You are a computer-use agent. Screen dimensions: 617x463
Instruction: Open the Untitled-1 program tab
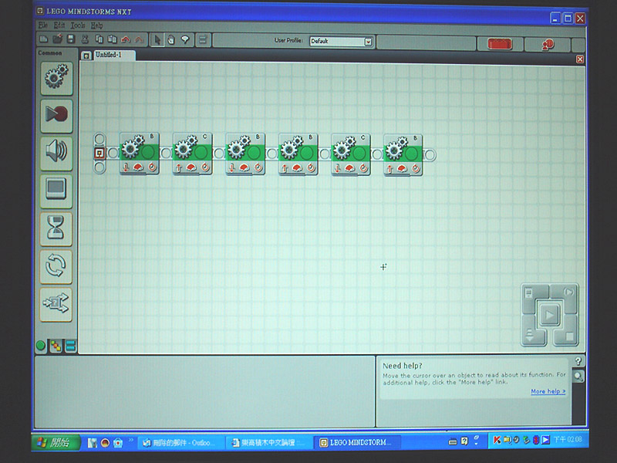tap(109, 55)
